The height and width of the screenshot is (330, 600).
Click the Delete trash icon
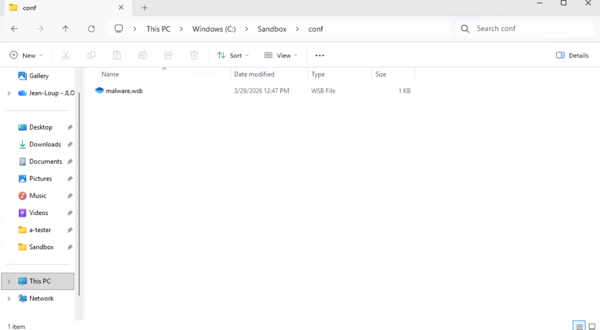(194, 56)
